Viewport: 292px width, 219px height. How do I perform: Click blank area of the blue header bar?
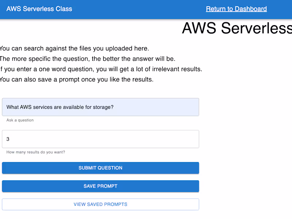click(x=139, y=9)
